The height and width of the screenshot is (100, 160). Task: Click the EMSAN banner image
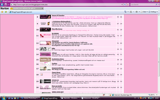[45, 81]
